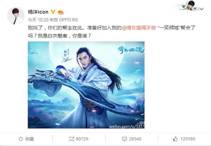Open the 杨洋icon profile name link
This screenshot has width=211, height=146.
38,12
